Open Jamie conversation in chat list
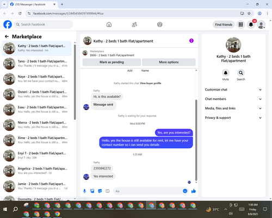The width and height of the screenshot is (272, 218). [37, 186]
